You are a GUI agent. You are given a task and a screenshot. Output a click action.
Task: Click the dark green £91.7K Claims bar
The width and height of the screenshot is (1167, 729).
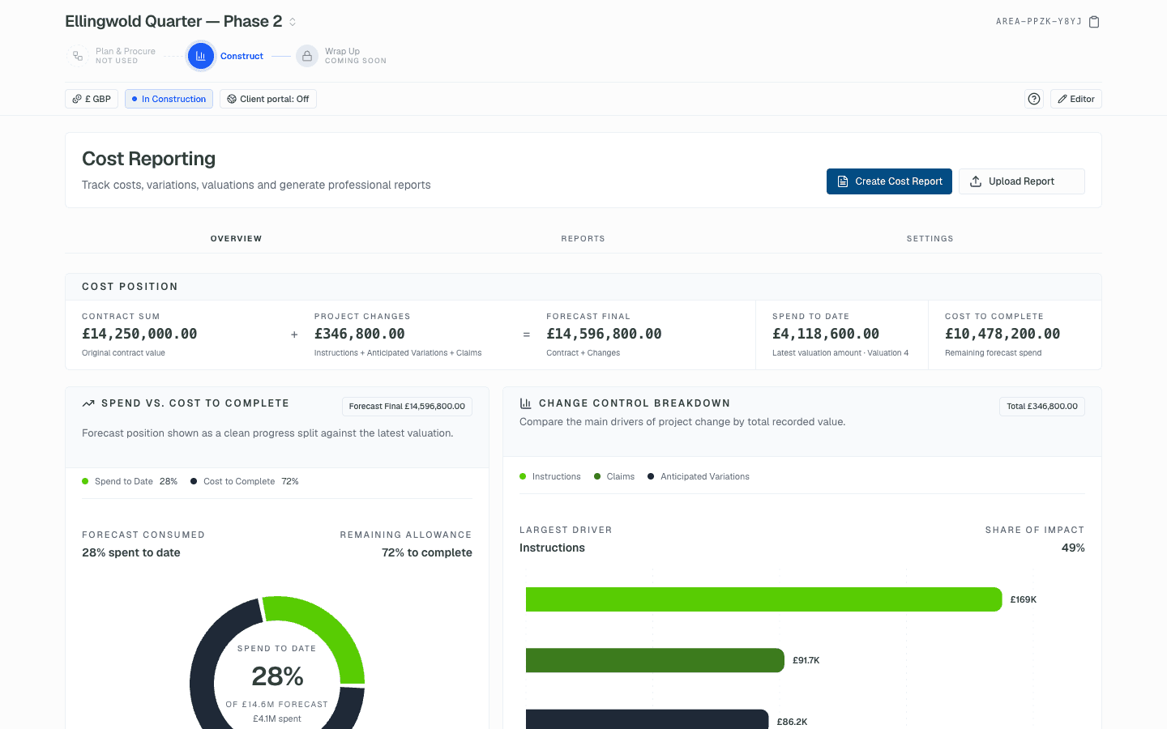[x=655, y=660]
